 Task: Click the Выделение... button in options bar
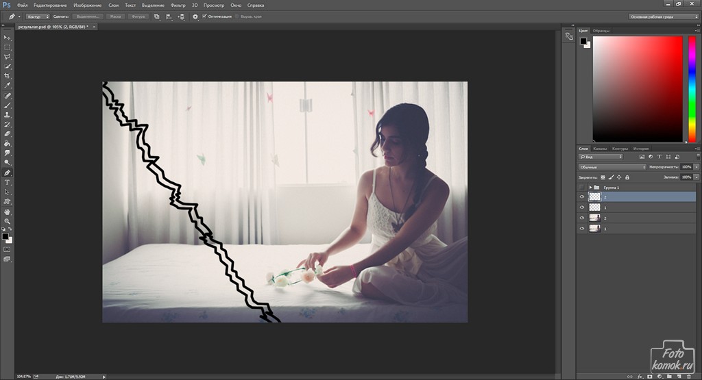[87, 16]
